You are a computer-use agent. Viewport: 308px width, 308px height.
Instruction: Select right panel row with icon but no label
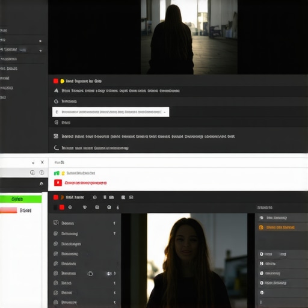pyautogui.click(x=282, y=292)
